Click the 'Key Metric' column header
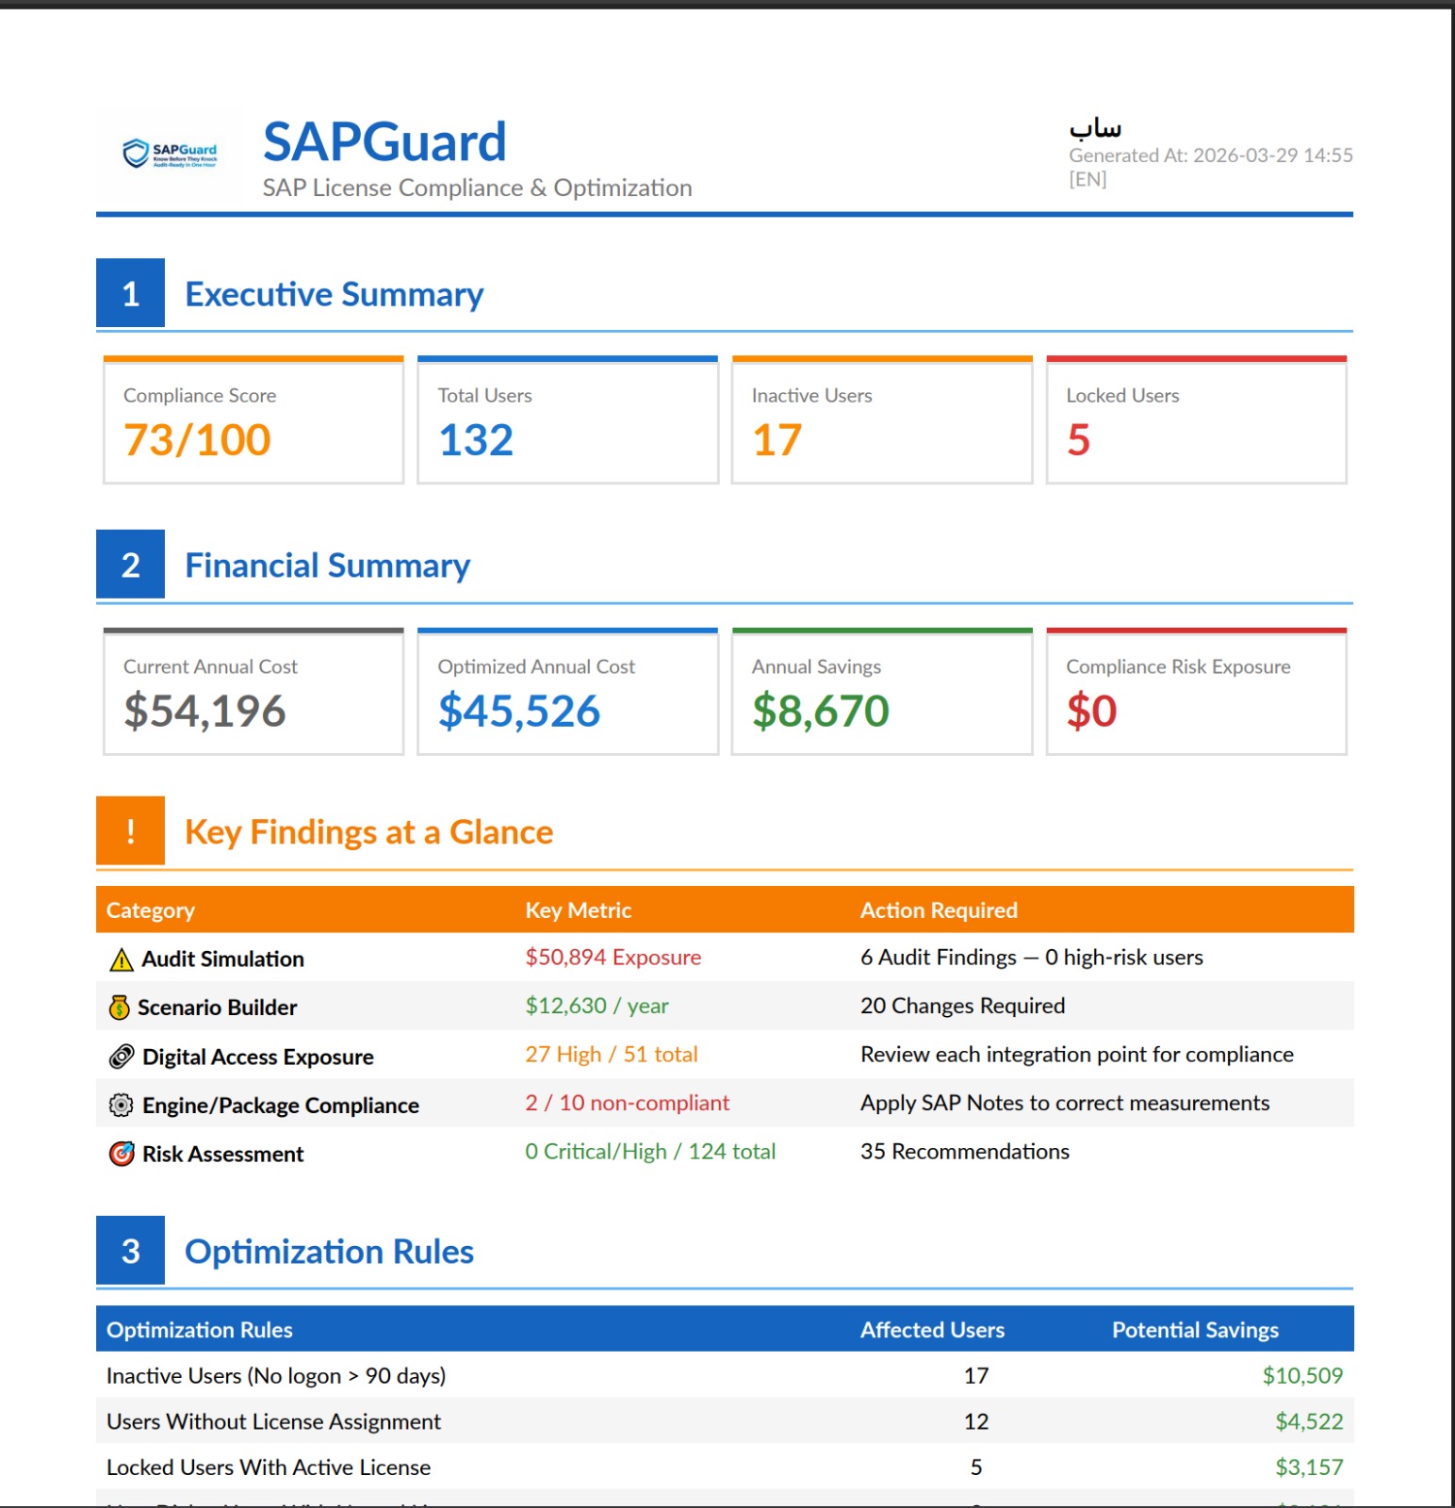Viewport: 1455px width, 1508px height. click(579, 910)
